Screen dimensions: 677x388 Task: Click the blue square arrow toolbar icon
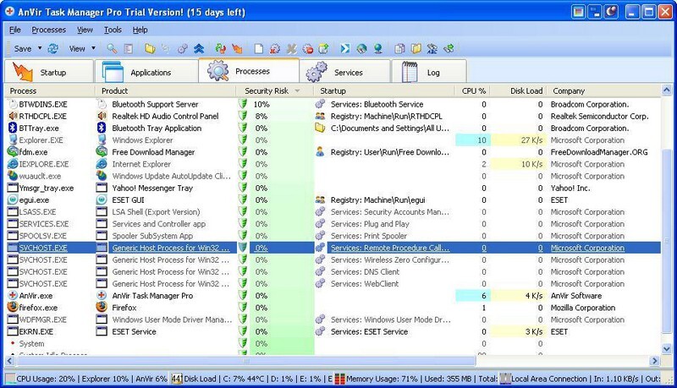(345, 49)
